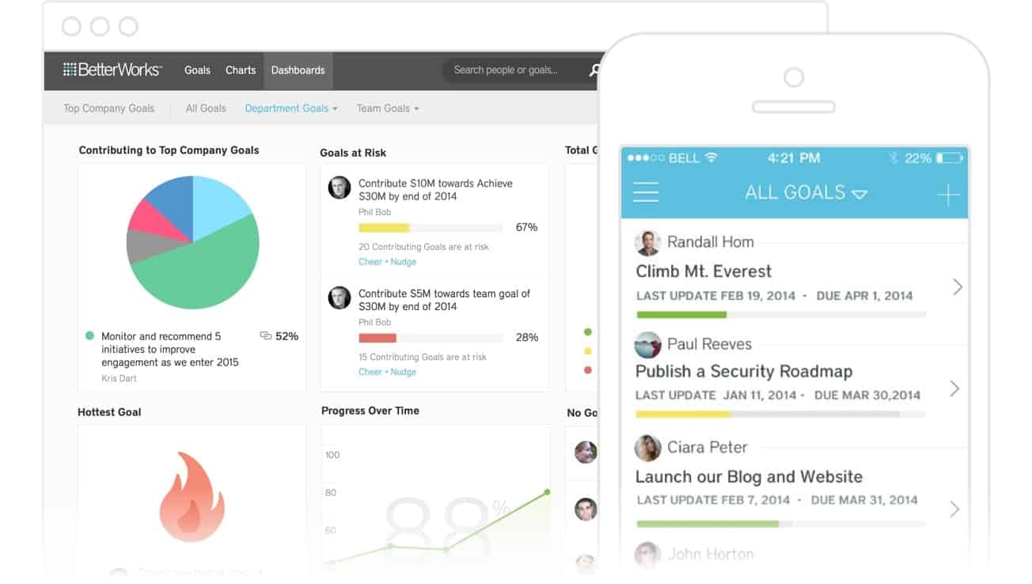Tap the plus icon to add goal

pyautogui.click(x=947, y=195)
